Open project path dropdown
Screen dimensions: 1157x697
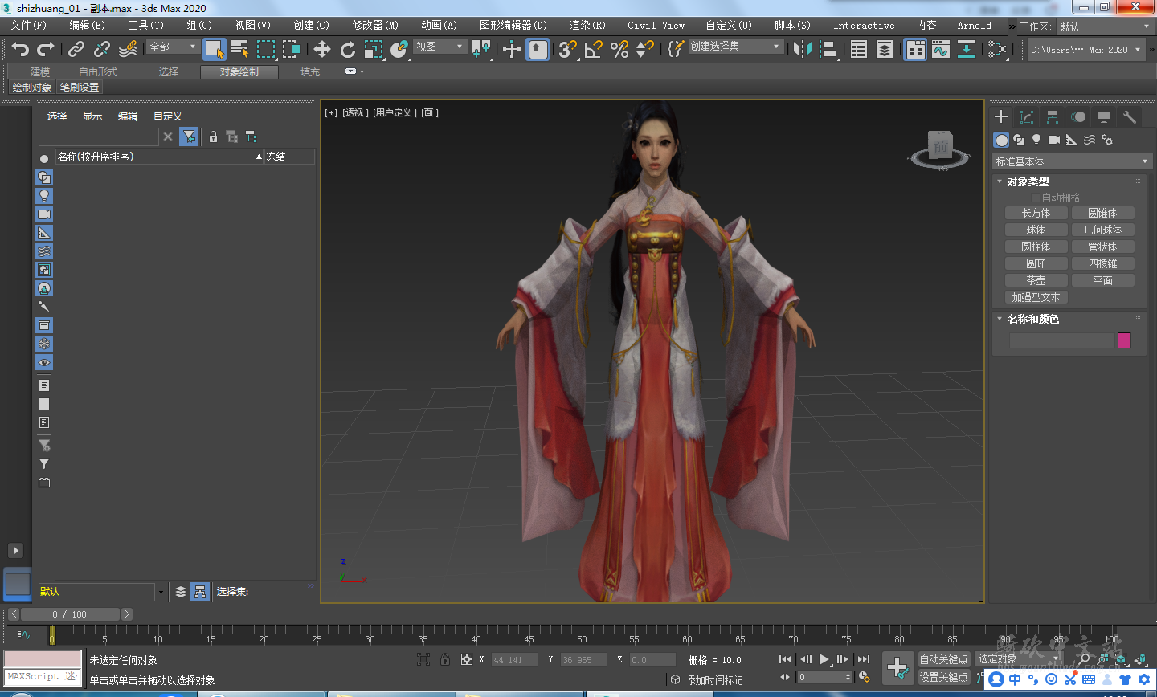(x=1086, y=50)
